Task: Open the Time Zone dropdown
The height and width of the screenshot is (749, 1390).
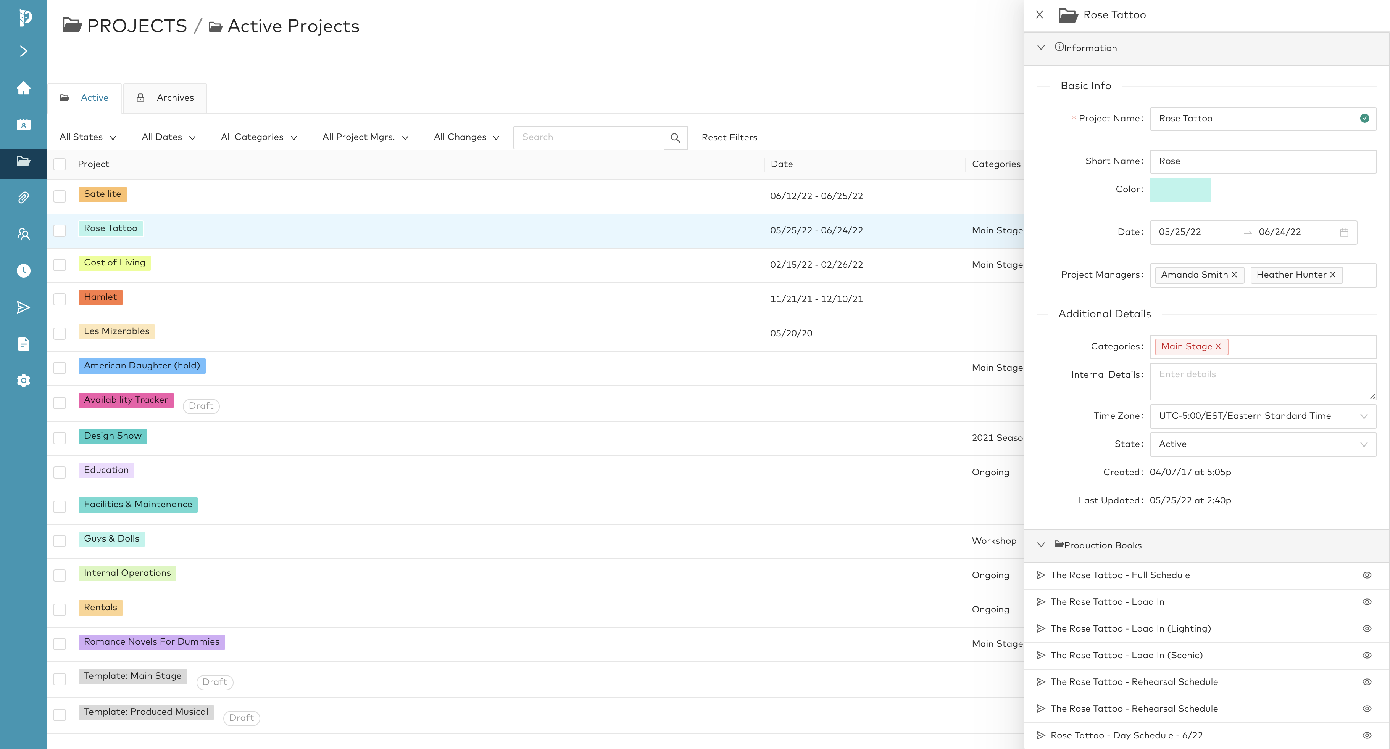Action: pyautogui.click(x=1263, y=416)
